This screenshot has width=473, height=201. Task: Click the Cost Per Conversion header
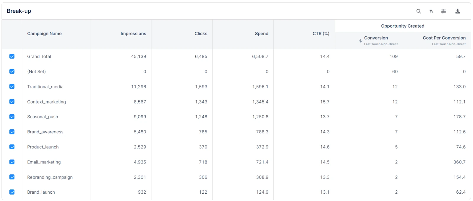444,38
